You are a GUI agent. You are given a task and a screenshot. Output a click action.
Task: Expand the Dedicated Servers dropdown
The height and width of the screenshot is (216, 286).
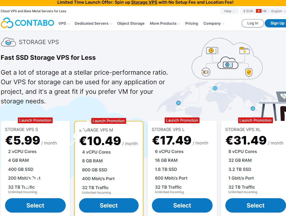tap(93, 23)
